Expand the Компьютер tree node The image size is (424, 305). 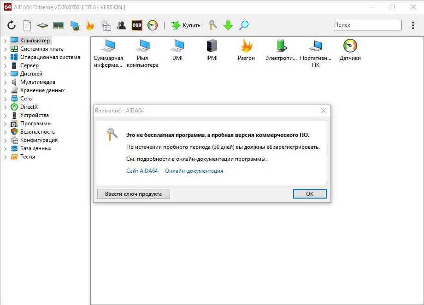pos(5,41)
